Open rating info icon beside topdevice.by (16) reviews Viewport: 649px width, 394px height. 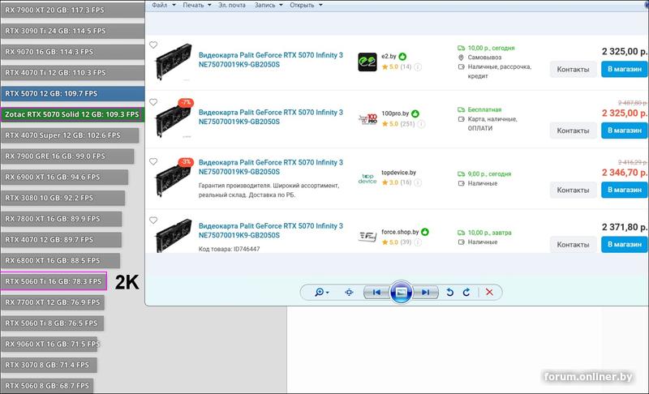tap(418, 182)
